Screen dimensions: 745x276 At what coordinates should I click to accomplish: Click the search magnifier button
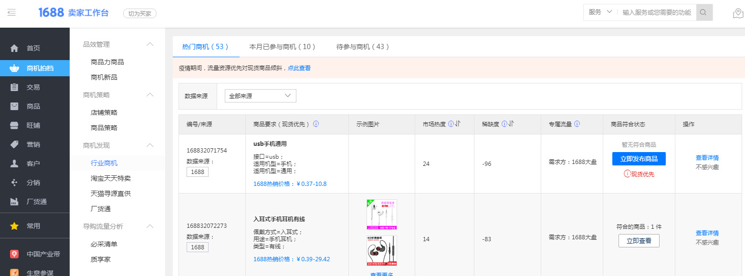(704, 12)
